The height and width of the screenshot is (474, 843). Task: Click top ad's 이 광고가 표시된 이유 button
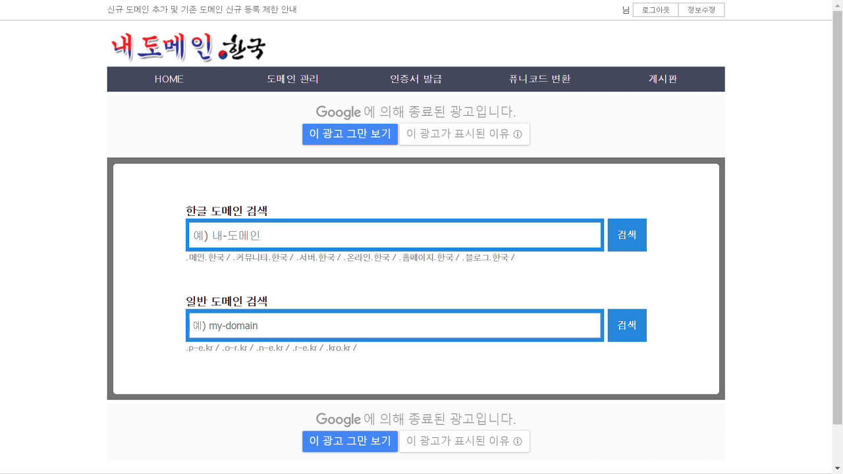click(x=464, y=134)
